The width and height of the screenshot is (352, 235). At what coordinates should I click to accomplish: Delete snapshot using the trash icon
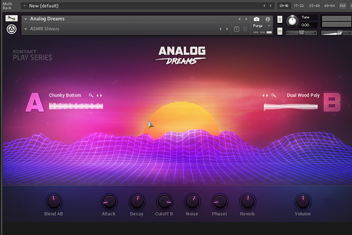point(245,29)
